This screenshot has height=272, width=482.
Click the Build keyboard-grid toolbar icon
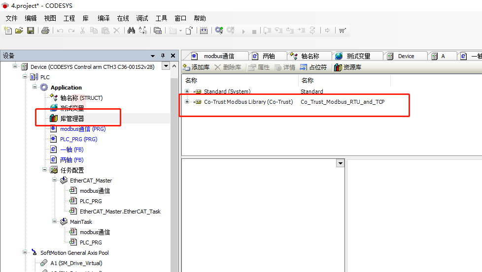[x=204, y=30]
